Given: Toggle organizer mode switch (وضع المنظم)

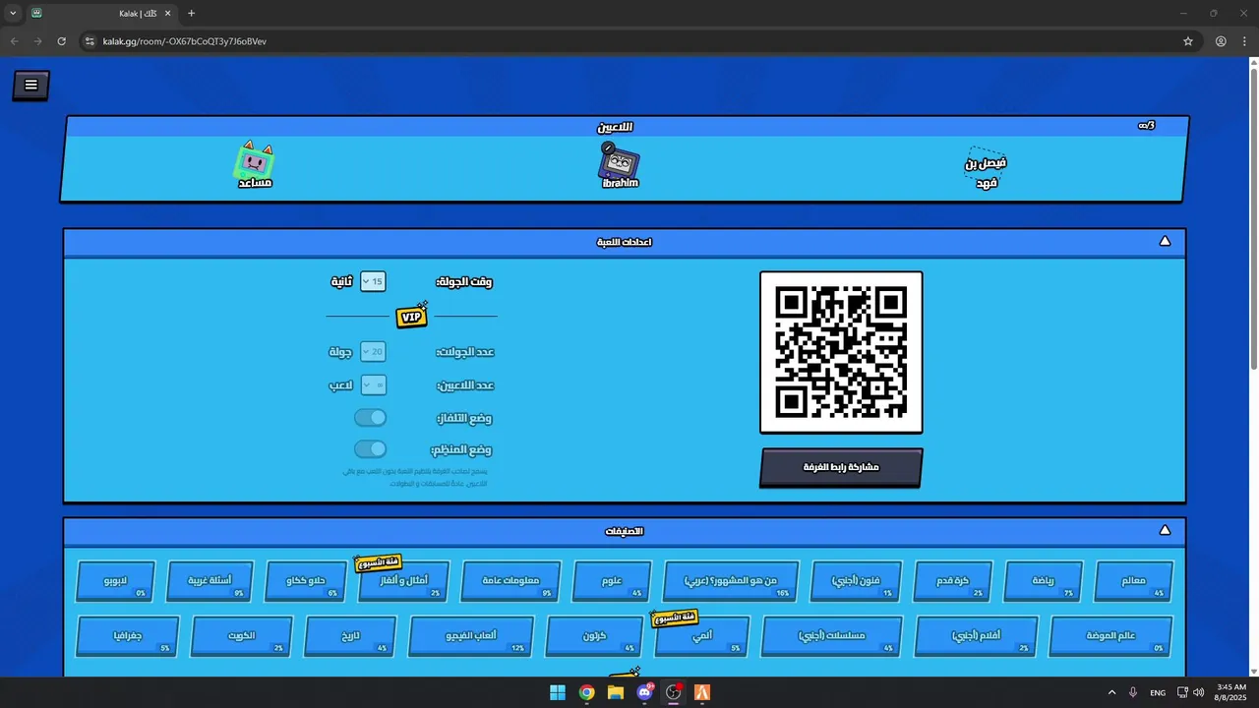Looking at the screenshot, I should click(371, 449).
